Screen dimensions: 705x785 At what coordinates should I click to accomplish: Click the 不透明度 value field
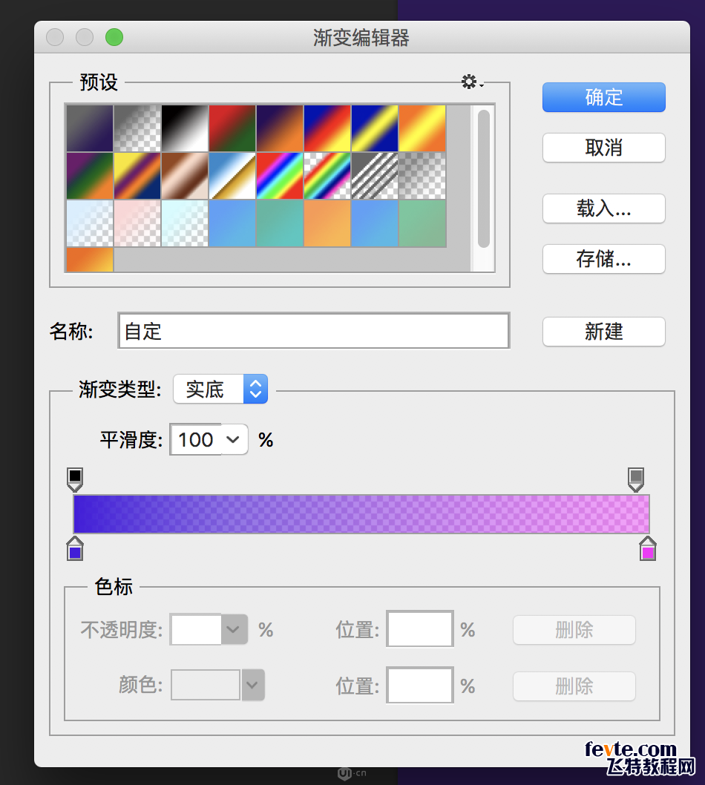pos(196,629)
